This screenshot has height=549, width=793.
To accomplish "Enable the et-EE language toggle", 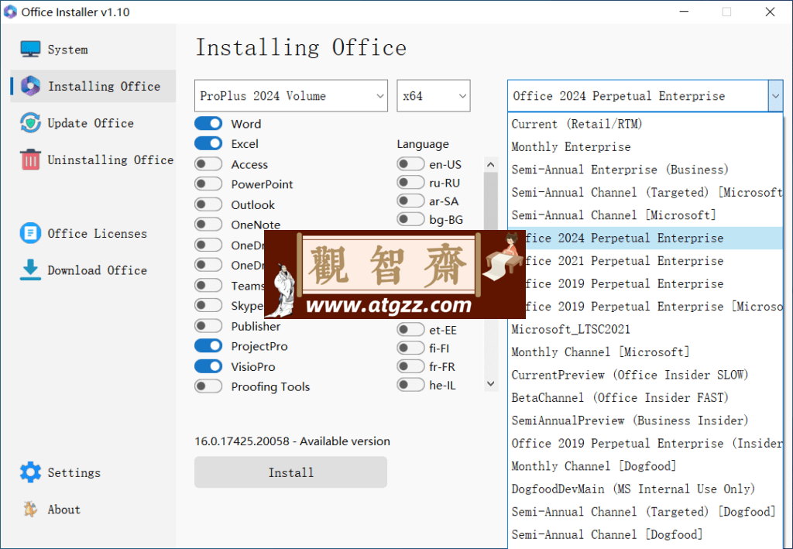I will [x=410, y=330].
